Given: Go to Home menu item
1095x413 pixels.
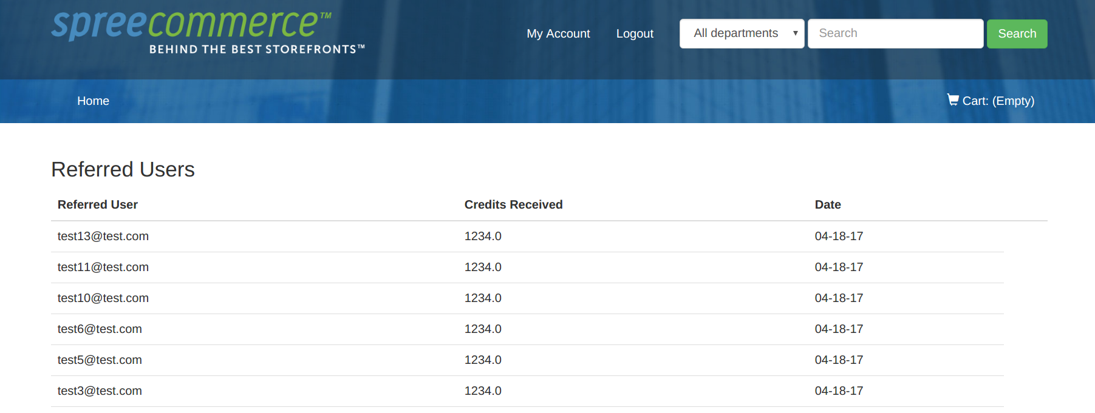Looking at the screenshot, I should tap(93, 101).
